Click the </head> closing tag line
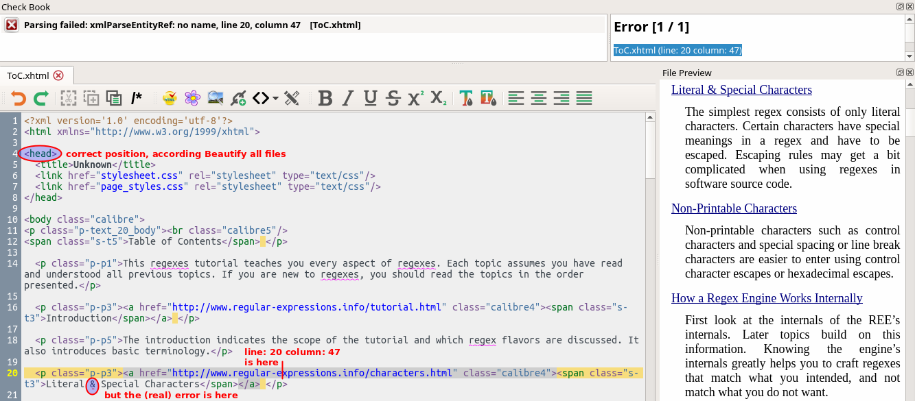Screen dimensions: 915x401 point(43,197)
